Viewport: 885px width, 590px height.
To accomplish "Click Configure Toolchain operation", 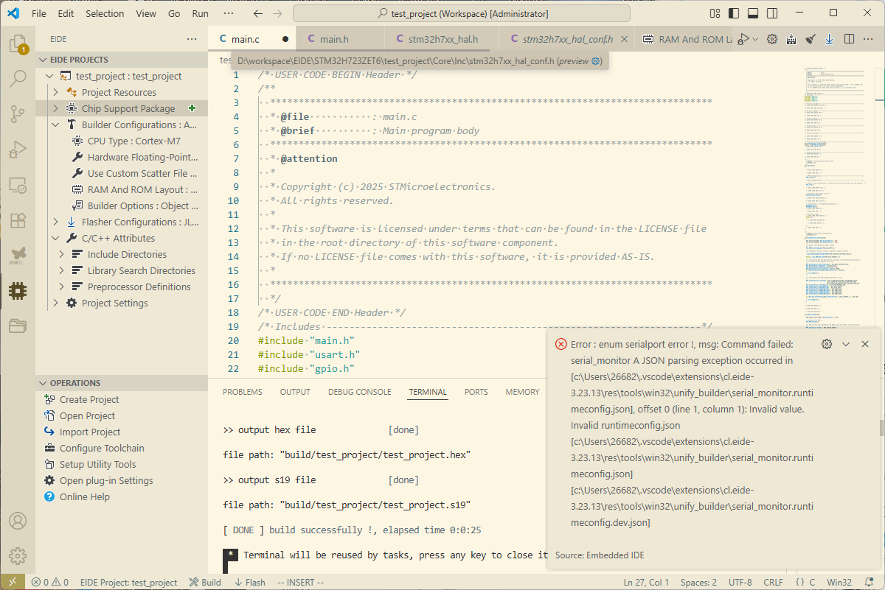I will [x=102, y=448].
